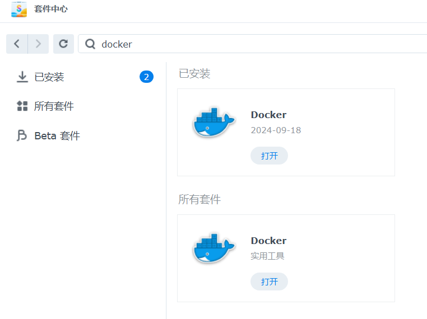Click the grid icon beside 所有套件
The width and height of the screenshot is (427, 319).
click(22, 106)
